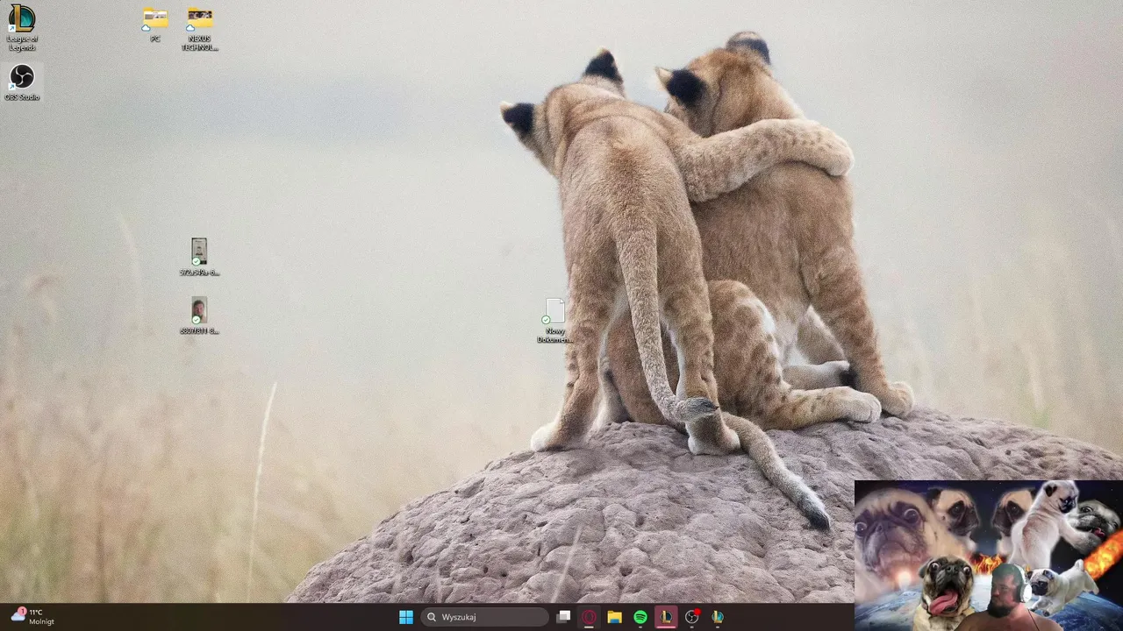Viewport: 1123px width, 631px height.
Task: Open Opera GX browser from taskbar
Action: click(589, 617)
